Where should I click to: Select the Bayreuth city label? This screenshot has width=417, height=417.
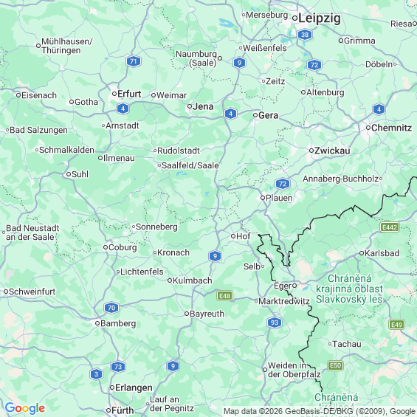coord(207,314)
